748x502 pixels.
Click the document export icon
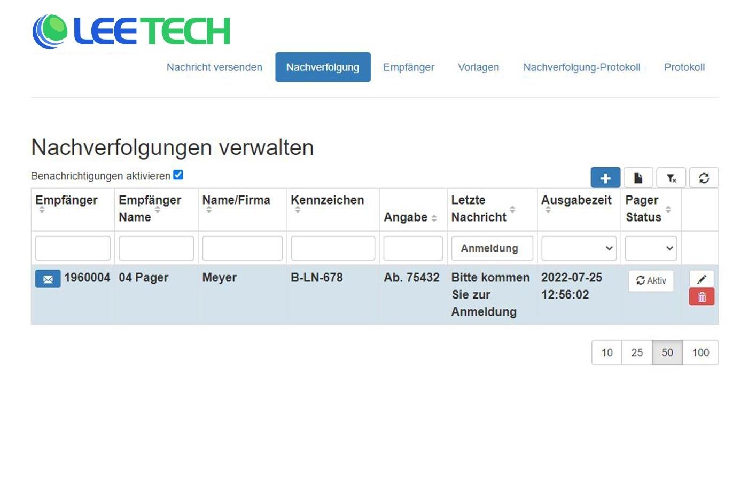[638, 177]
